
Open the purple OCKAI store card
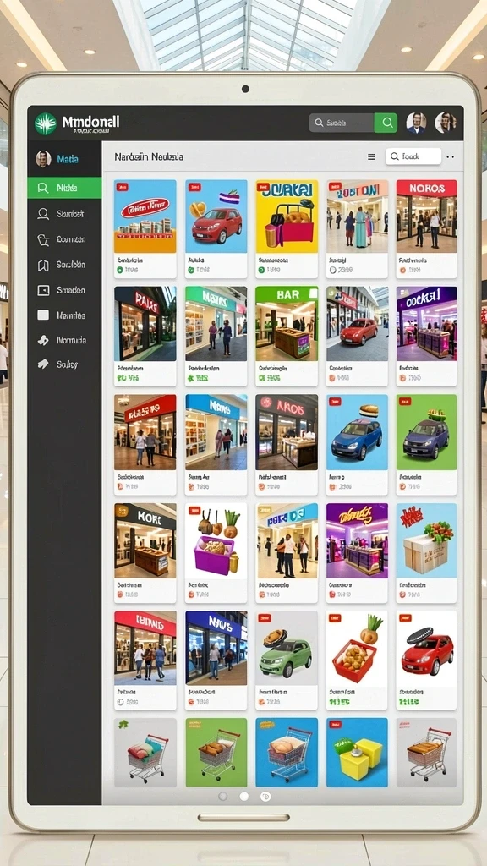click(x=426, y=336)
